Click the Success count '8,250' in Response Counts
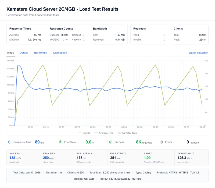 [x=64, y=35]
